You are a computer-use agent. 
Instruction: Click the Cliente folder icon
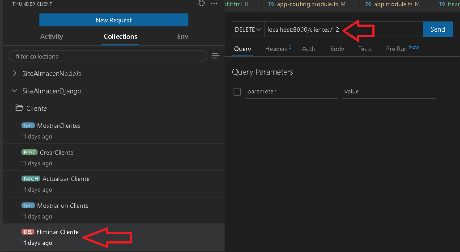pyautogui.click(x=19, y=108)
